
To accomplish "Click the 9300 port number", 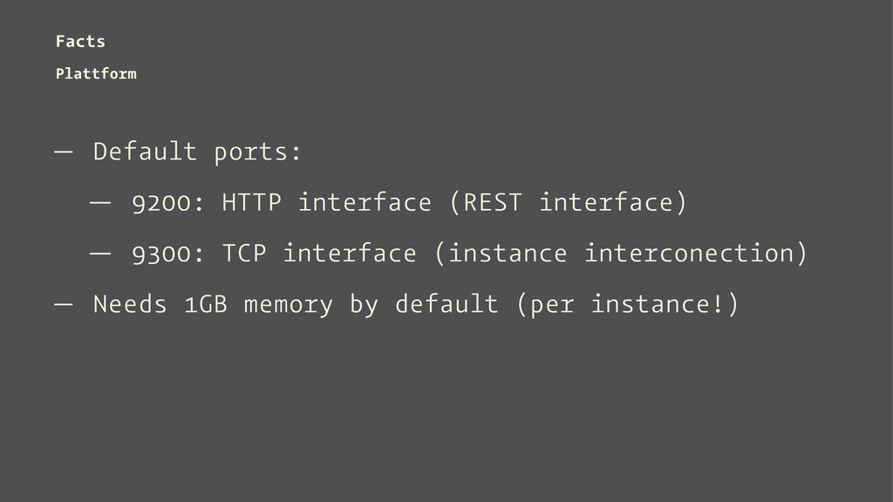I will pyautogui.click(x=161, y=254).
